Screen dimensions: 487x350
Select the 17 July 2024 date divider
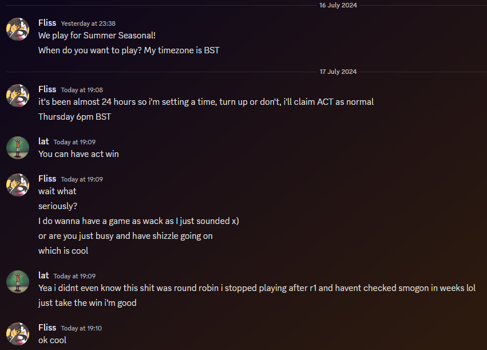click(x=338, y=72)
